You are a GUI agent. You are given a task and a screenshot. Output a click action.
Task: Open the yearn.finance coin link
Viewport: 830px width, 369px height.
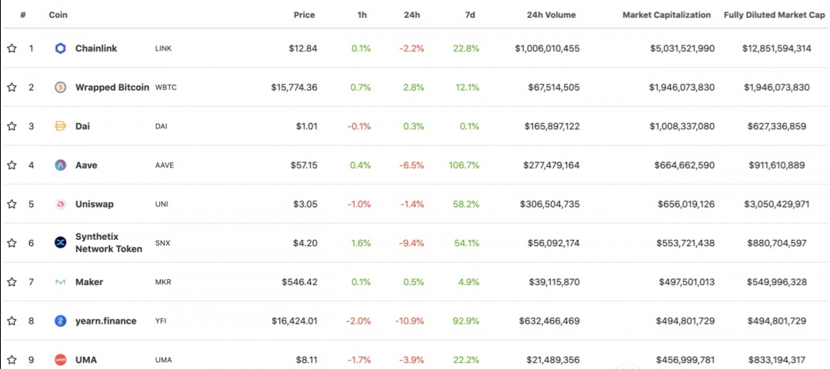pyautogui.click(x=106, y=321)
